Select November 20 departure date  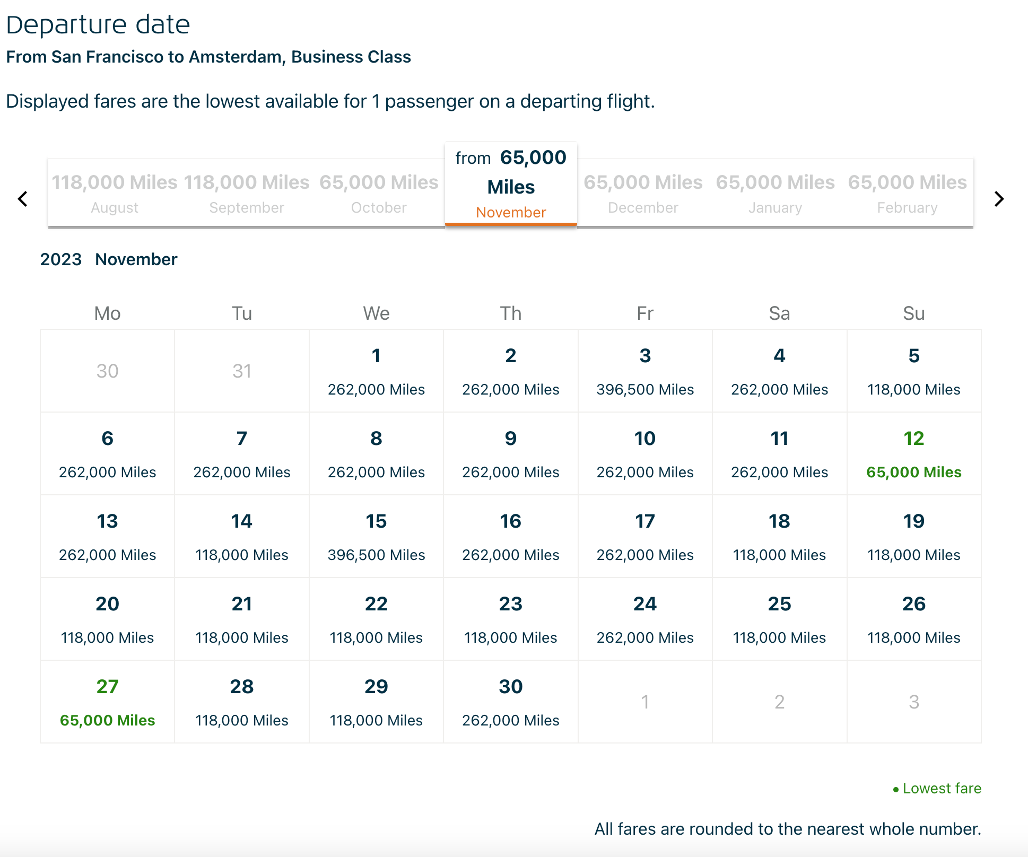tap(108, 619)
